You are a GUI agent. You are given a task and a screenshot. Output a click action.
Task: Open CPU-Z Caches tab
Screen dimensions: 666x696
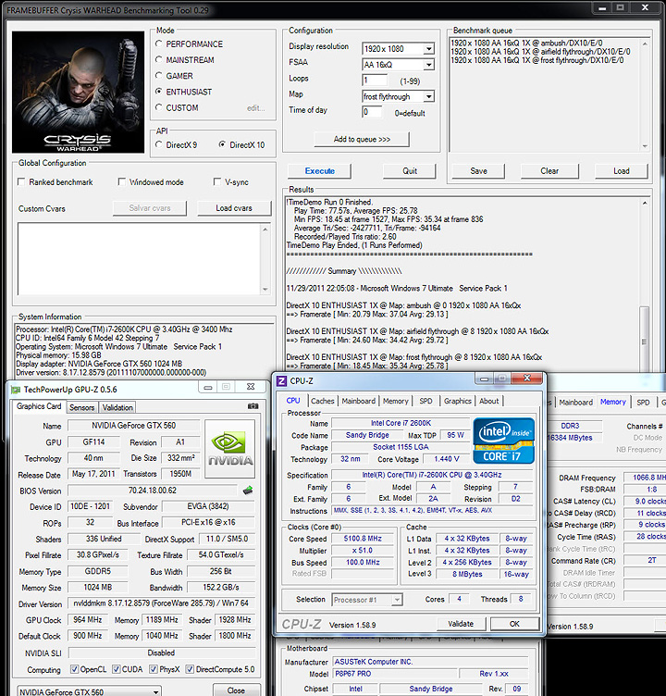[x=322, y=401]
